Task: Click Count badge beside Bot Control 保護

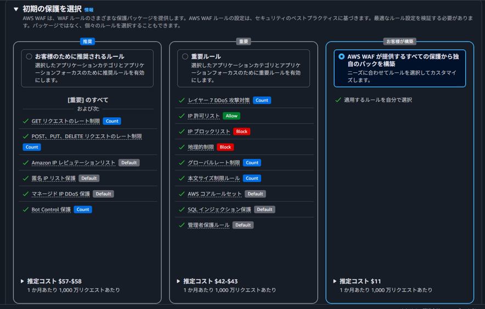Action: (83, 209)
